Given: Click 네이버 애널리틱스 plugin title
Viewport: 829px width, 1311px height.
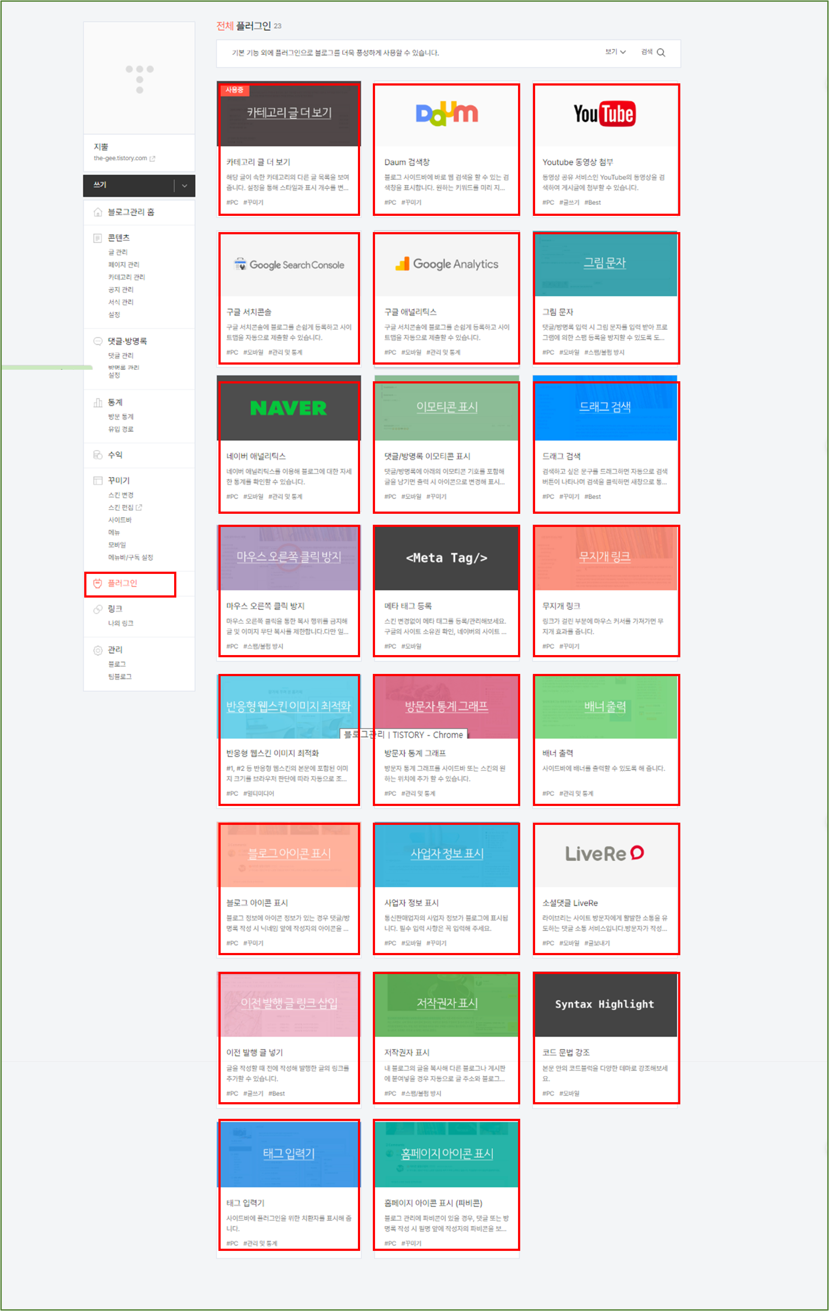Looking at the screenshot, I should 256,456.
